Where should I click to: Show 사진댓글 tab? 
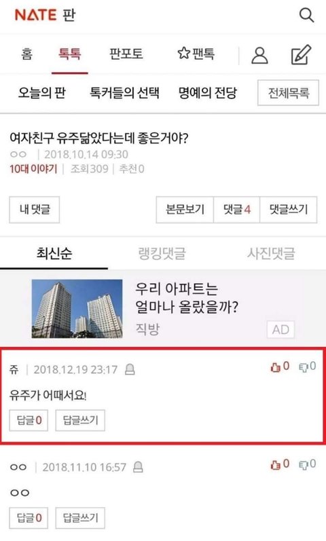tap(271, 253)
